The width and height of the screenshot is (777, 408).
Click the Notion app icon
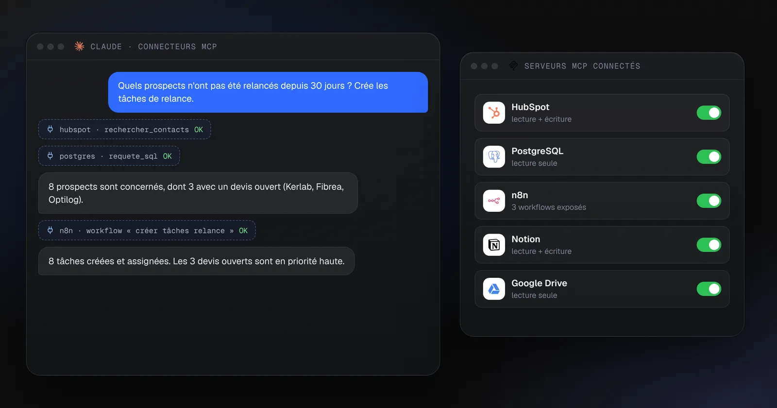[494, 245]
